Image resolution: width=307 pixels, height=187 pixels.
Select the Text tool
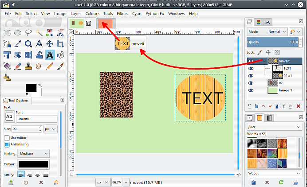50,55
